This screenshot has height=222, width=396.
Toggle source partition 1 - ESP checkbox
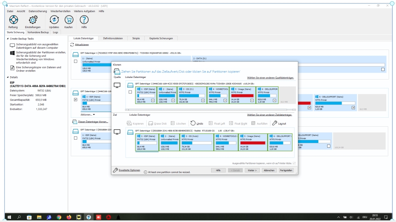(x=153, y=100)
